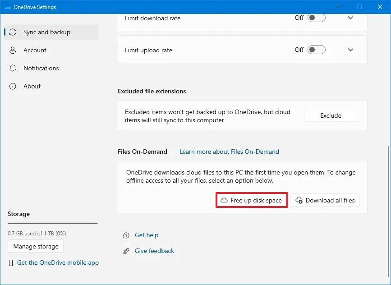Switch to the Account tab
This screenshot has height=285, width=391.
coord(35,50)
